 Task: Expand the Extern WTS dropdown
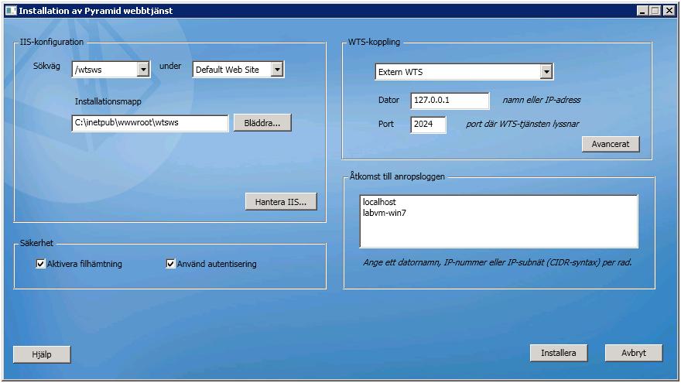point(546,72)
